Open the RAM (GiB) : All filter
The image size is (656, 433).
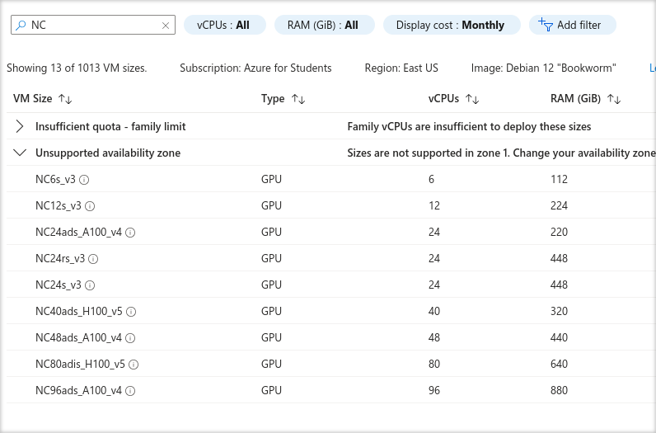[324, 25]
